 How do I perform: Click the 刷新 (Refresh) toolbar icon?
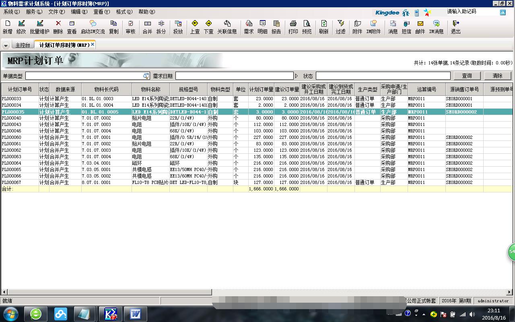tap(323, 27)
